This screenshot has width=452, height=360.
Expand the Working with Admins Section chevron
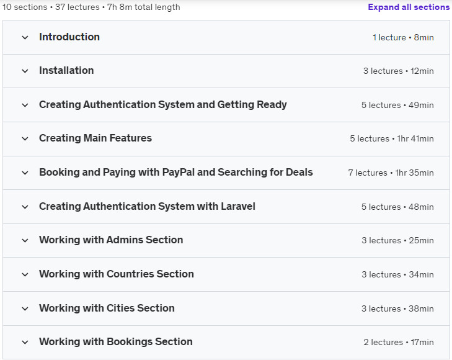(x=25, y=240)
